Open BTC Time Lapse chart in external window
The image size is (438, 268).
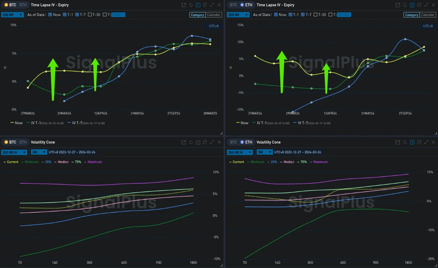(x=184, y=5)
